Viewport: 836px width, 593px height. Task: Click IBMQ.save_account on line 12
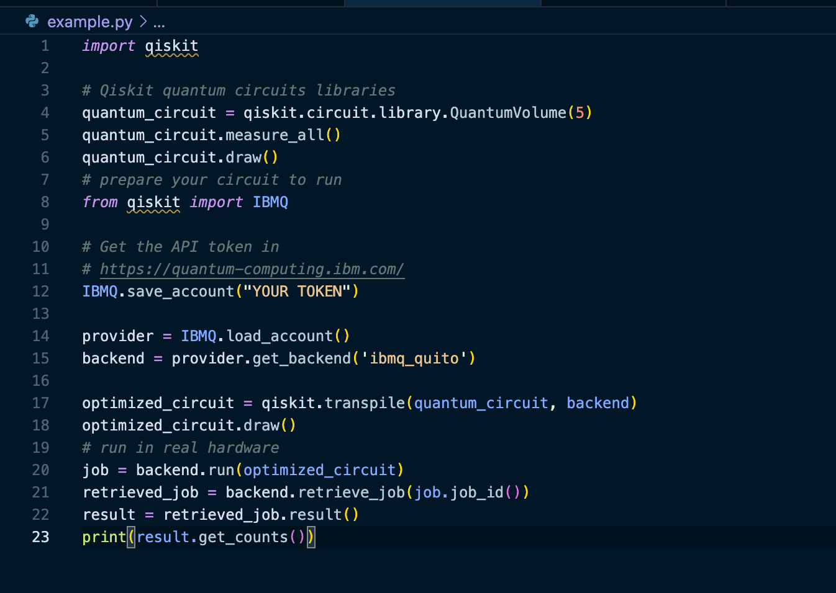click(x=155, y=291)
